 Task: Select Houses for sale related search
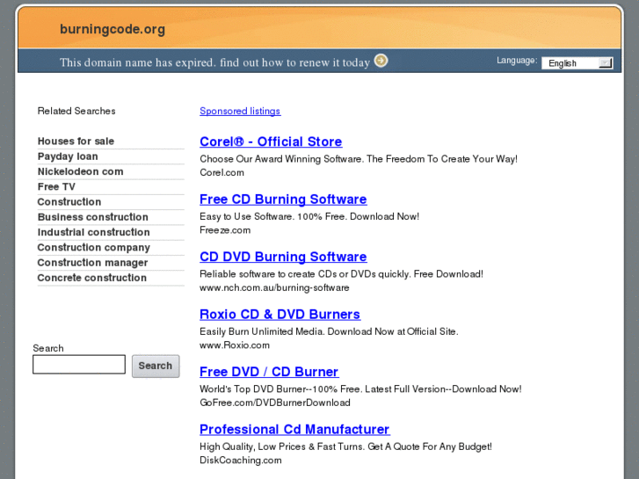pos(76,141)
